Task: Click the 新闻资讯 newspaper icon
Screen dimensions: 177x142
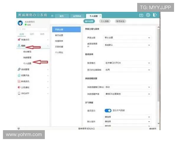Action: pyautogui.click(x=19, y=81)
